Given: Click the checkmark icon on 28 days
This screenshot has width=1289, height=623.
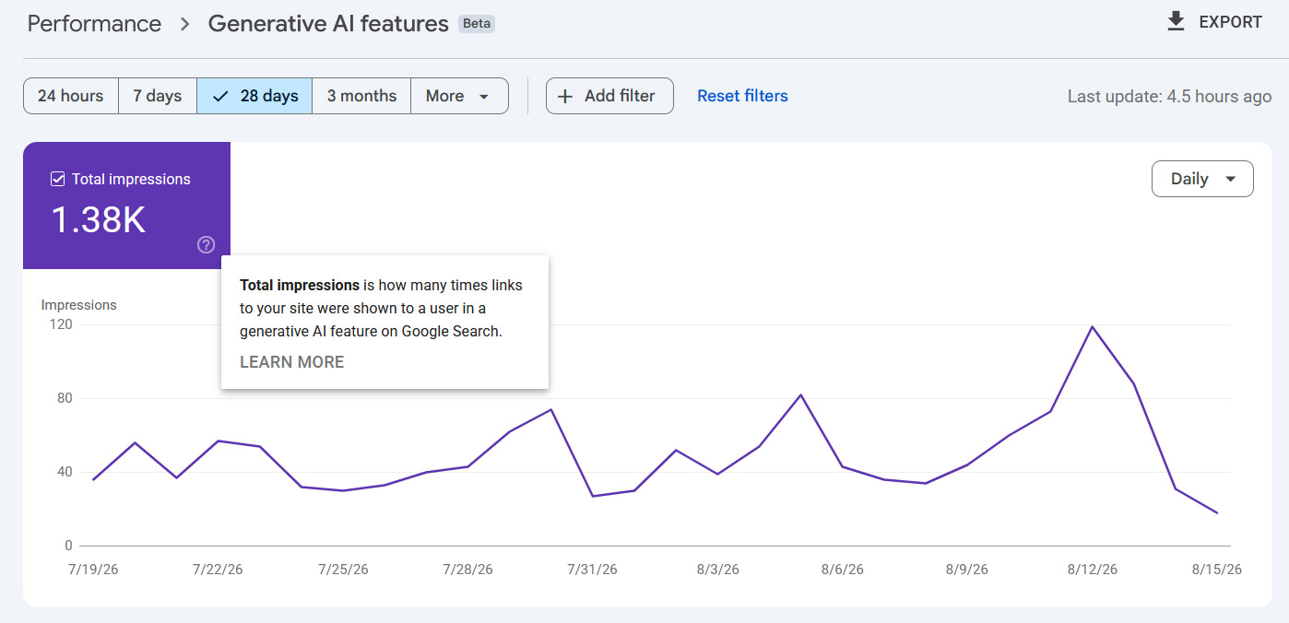Looking at the screenshot, I should pos(219,96).
